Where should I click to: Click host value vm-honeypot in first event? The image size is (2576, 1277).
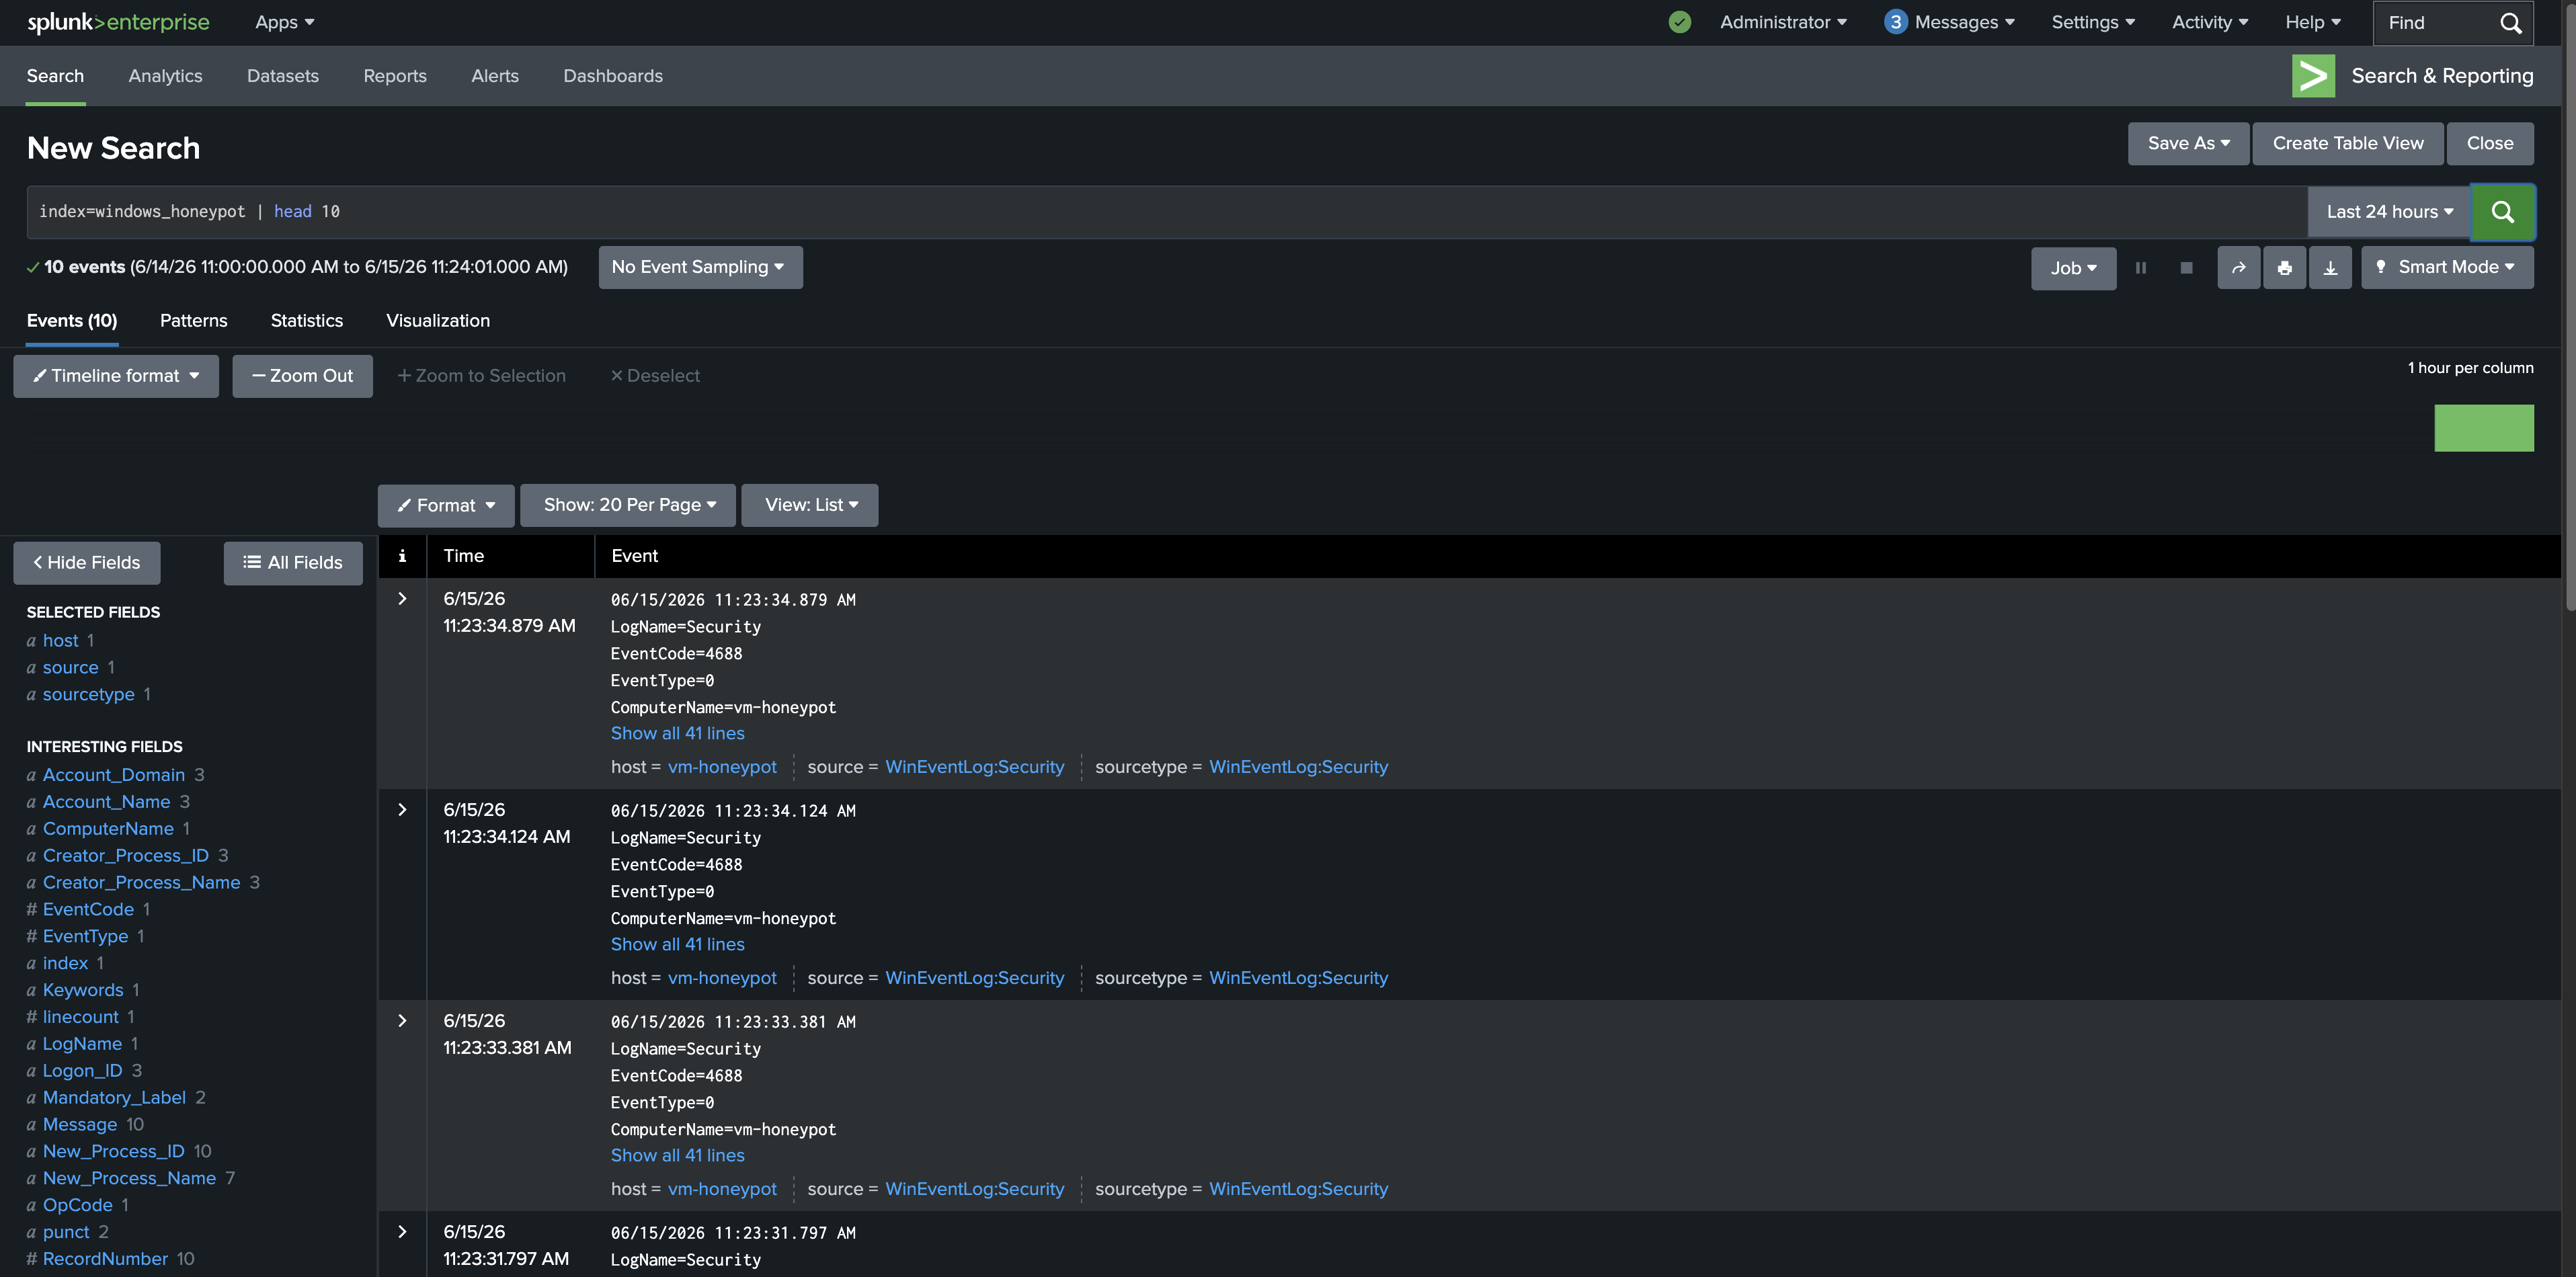pos(722,767)
